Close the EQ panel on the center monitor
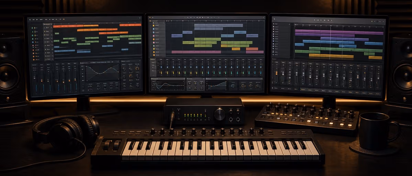Screen dimensions: 412x176 184,79
